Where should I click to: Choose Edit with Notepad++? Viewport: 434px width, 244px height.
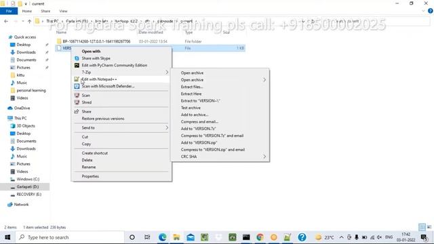click(121, 79)
